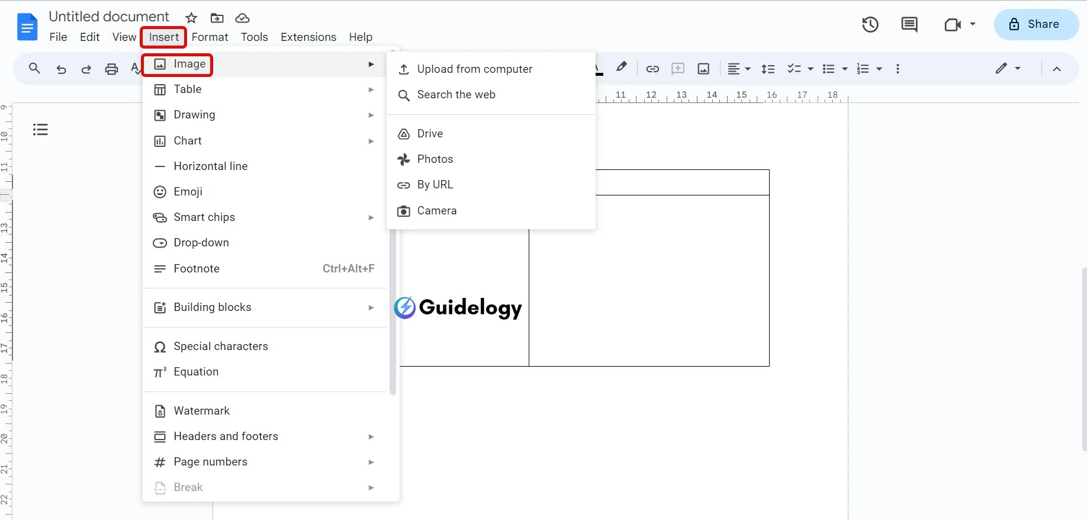Start a video call with camera icon
1087x520 pixels.
click(x=953, y=24)
